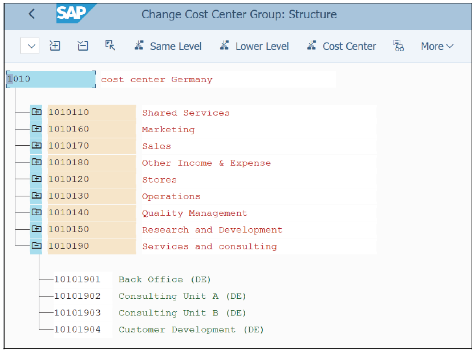The width and height of the screenshot is (475, 350).
Task: Click the org chart icon beside More
Action: [399, 46]
